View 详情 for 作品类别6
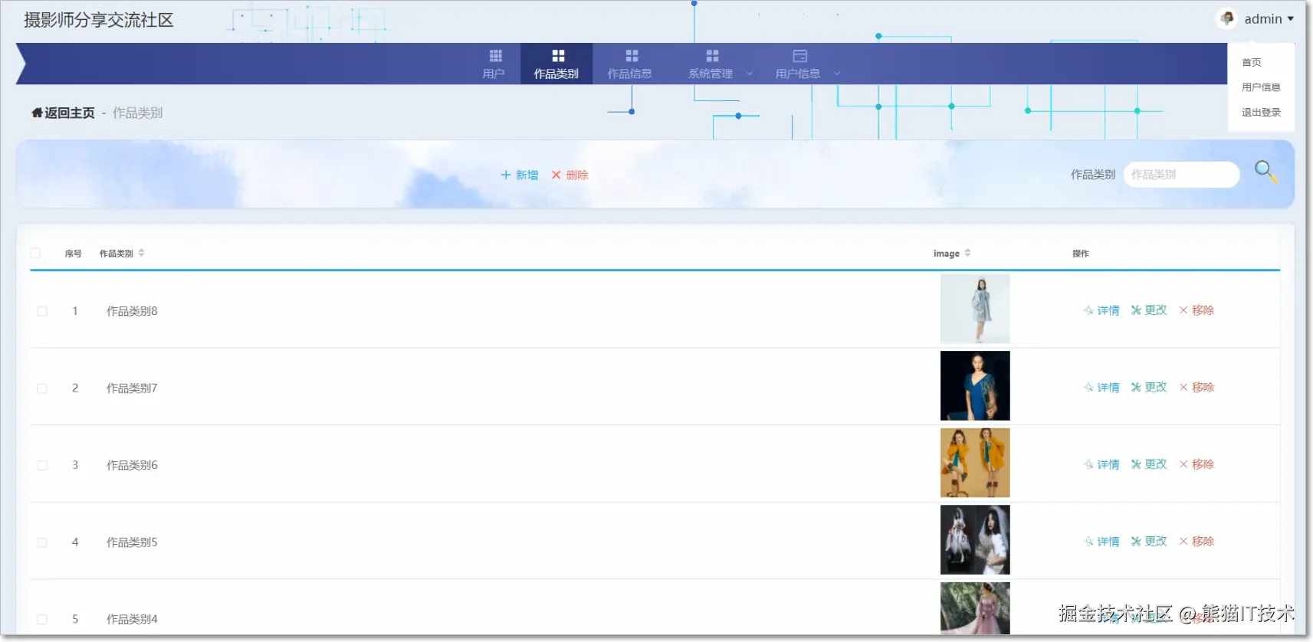 [1101, 464]
